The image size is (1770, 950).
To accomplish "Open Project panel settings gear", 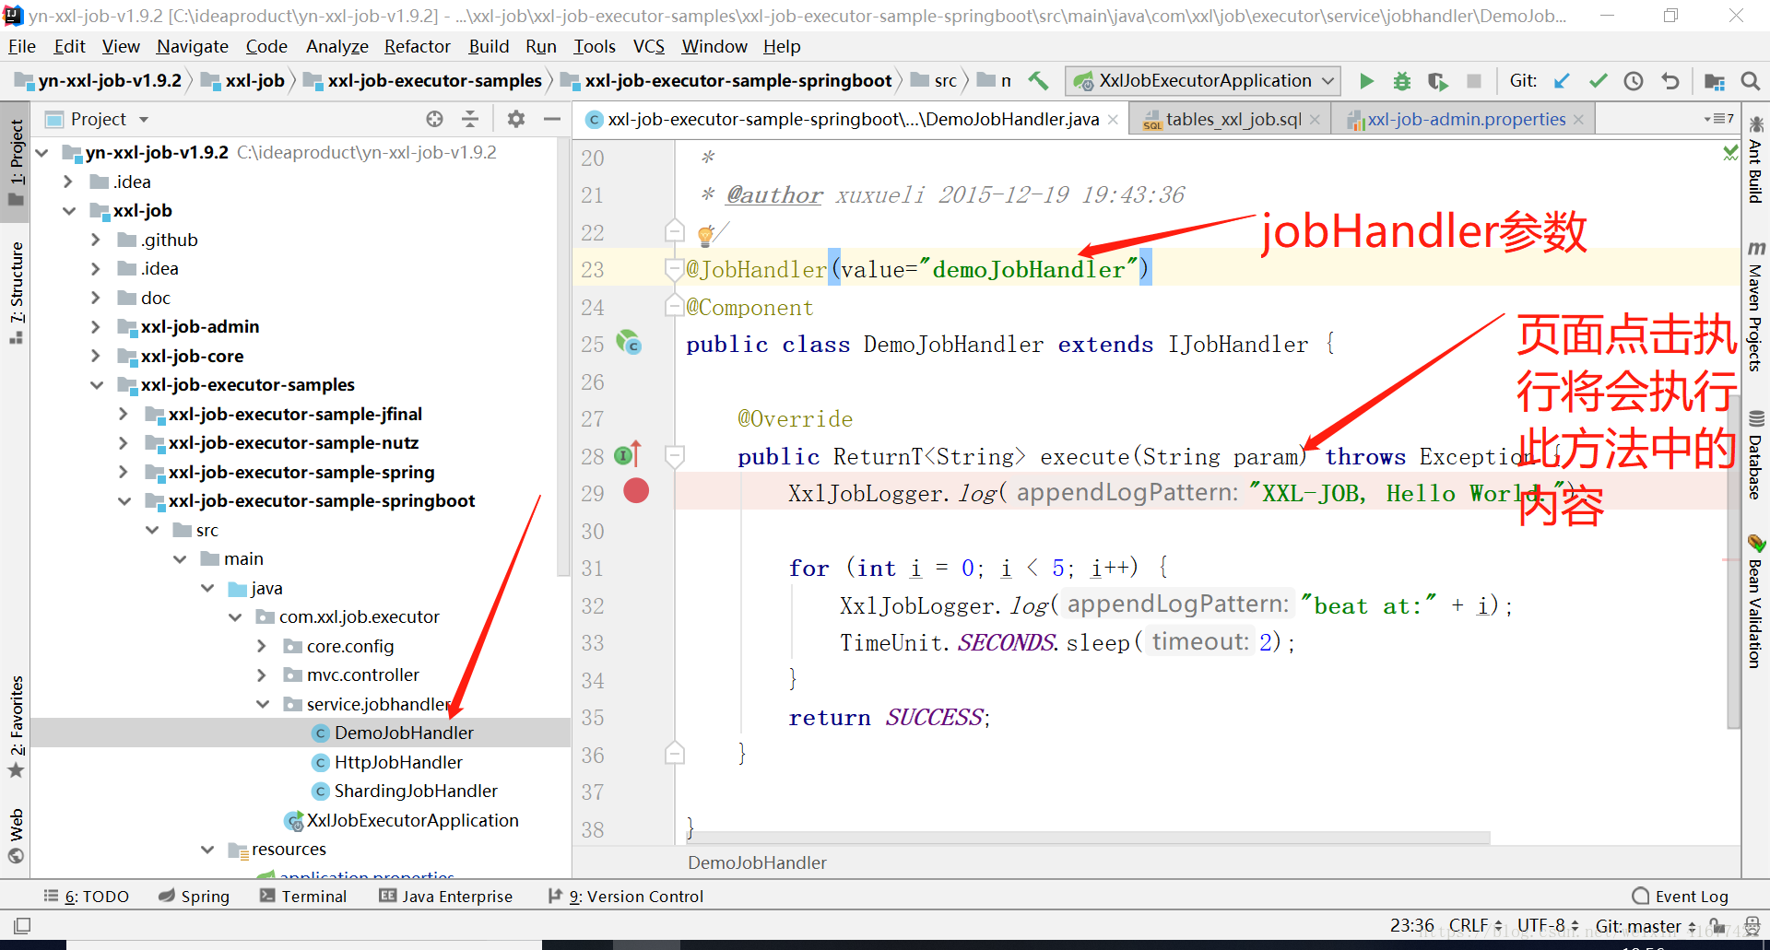I will (516, 119).
